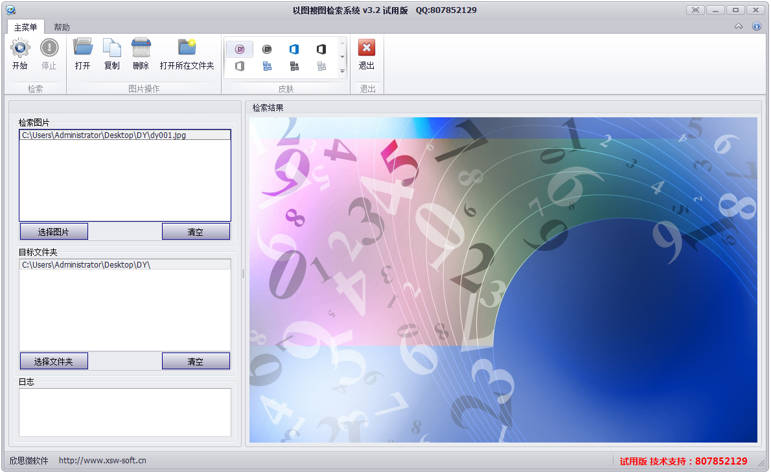
Task: Collapse the ribbon with the chevron arrow
Action: point(739,27)
